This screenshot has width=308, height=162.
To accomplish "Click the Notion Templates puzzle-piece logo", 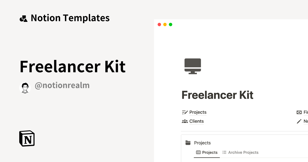I will pyautogui.click(x=23, y=18).
